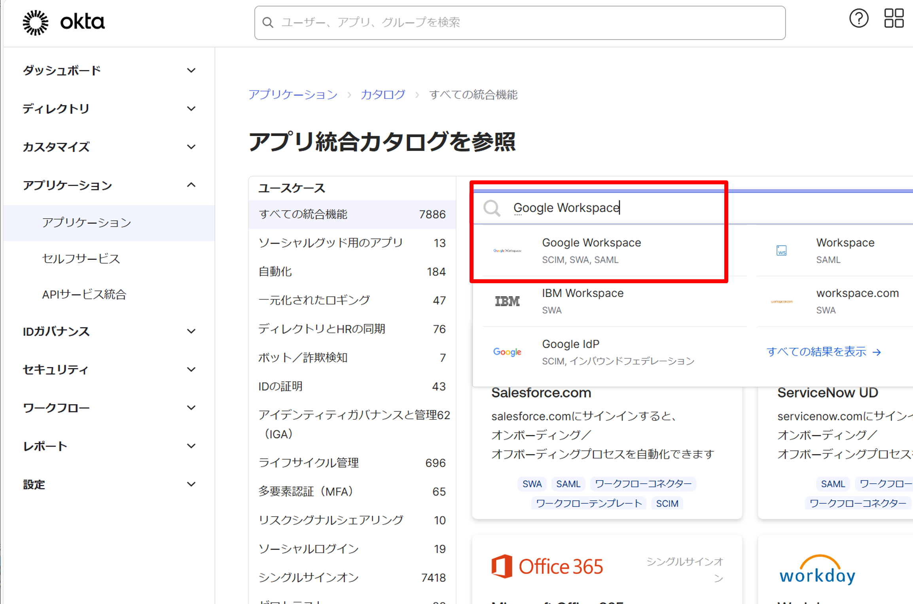Click SWA tag on Salesforce card
Screen dimensions: 913x604
[532, 484]
